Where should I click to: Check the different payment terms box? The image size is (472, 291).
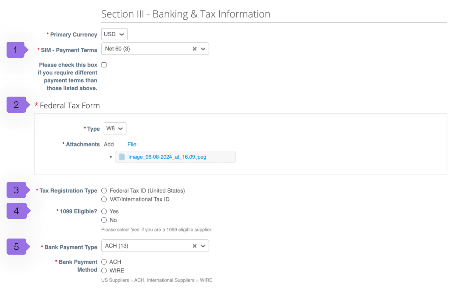104,65
